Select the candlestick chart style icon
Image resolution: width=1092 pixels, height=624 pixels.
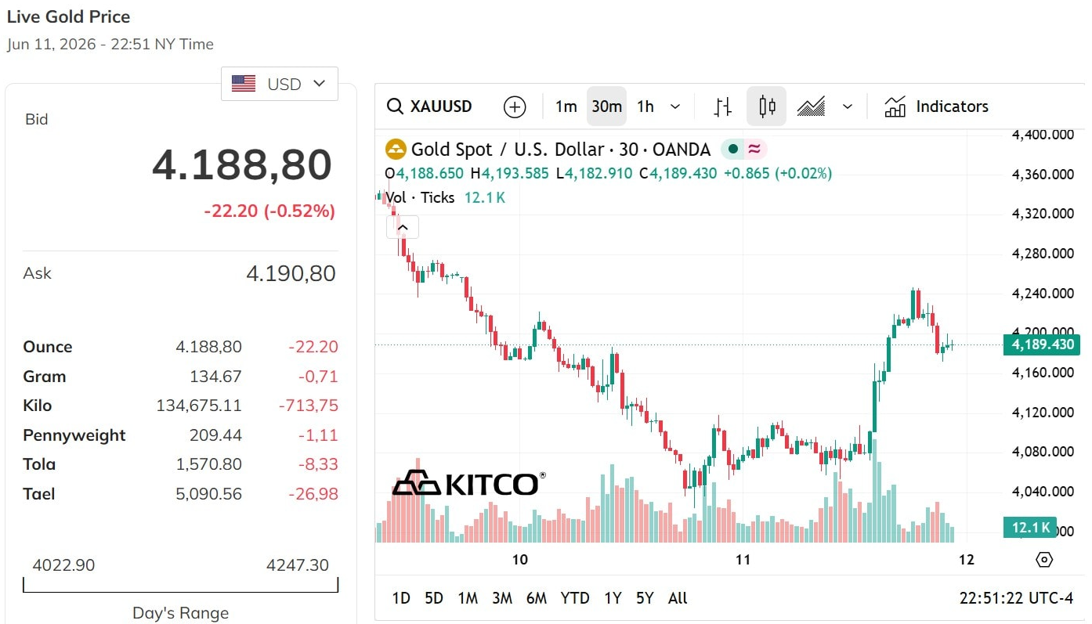point(766,106)
